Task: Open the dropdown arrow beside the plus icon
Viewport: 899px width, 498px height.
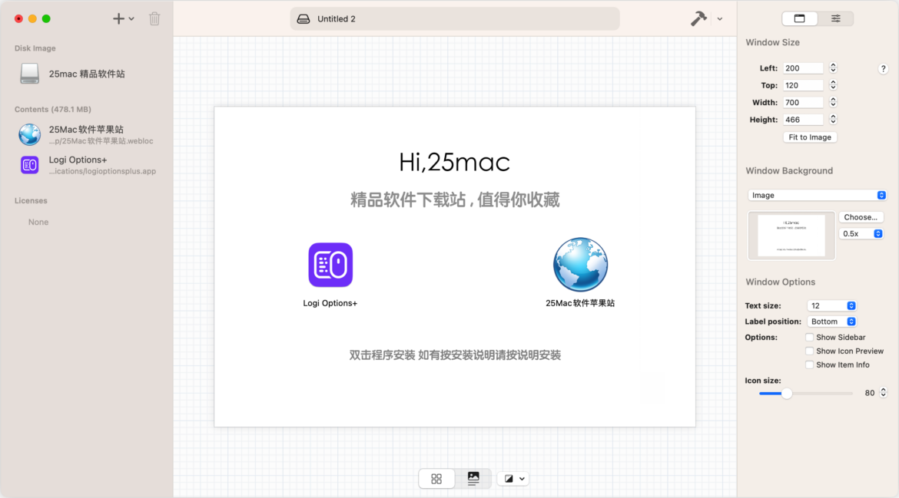Action: coord(131,19)
